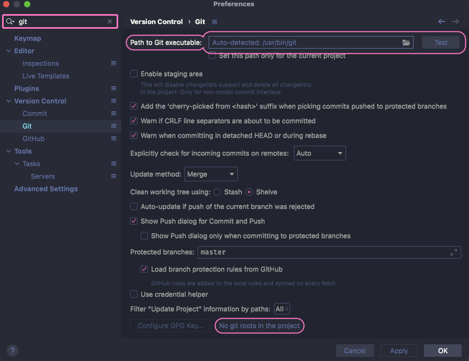Screen dimensions: 469x361
Task: Enable staging area checkbox
Action: coord(134,74)
